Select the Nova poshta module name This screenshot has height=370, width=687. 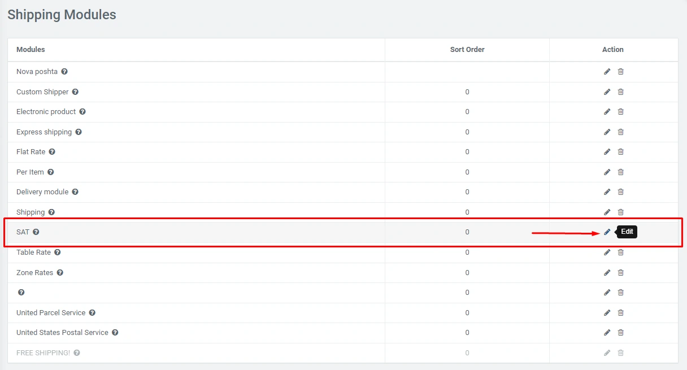pyautogui.click(x=37, y=72)
